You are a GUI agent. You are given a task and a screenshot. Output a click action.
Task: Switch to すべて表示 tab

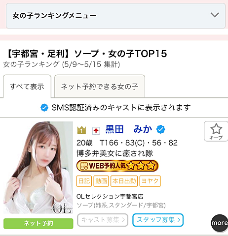[27, 87]
